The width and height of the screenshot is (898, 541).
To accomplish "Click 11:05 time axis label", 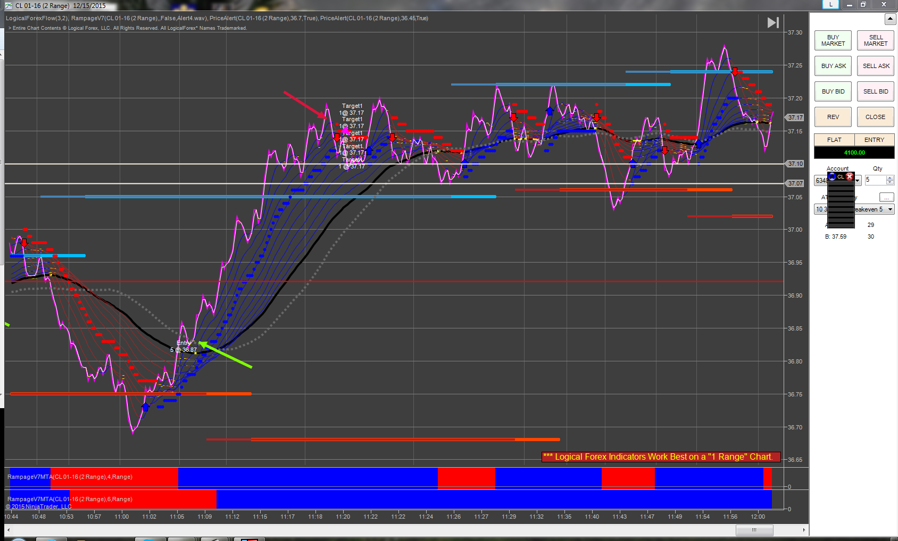I will click(x=177, y=517).
